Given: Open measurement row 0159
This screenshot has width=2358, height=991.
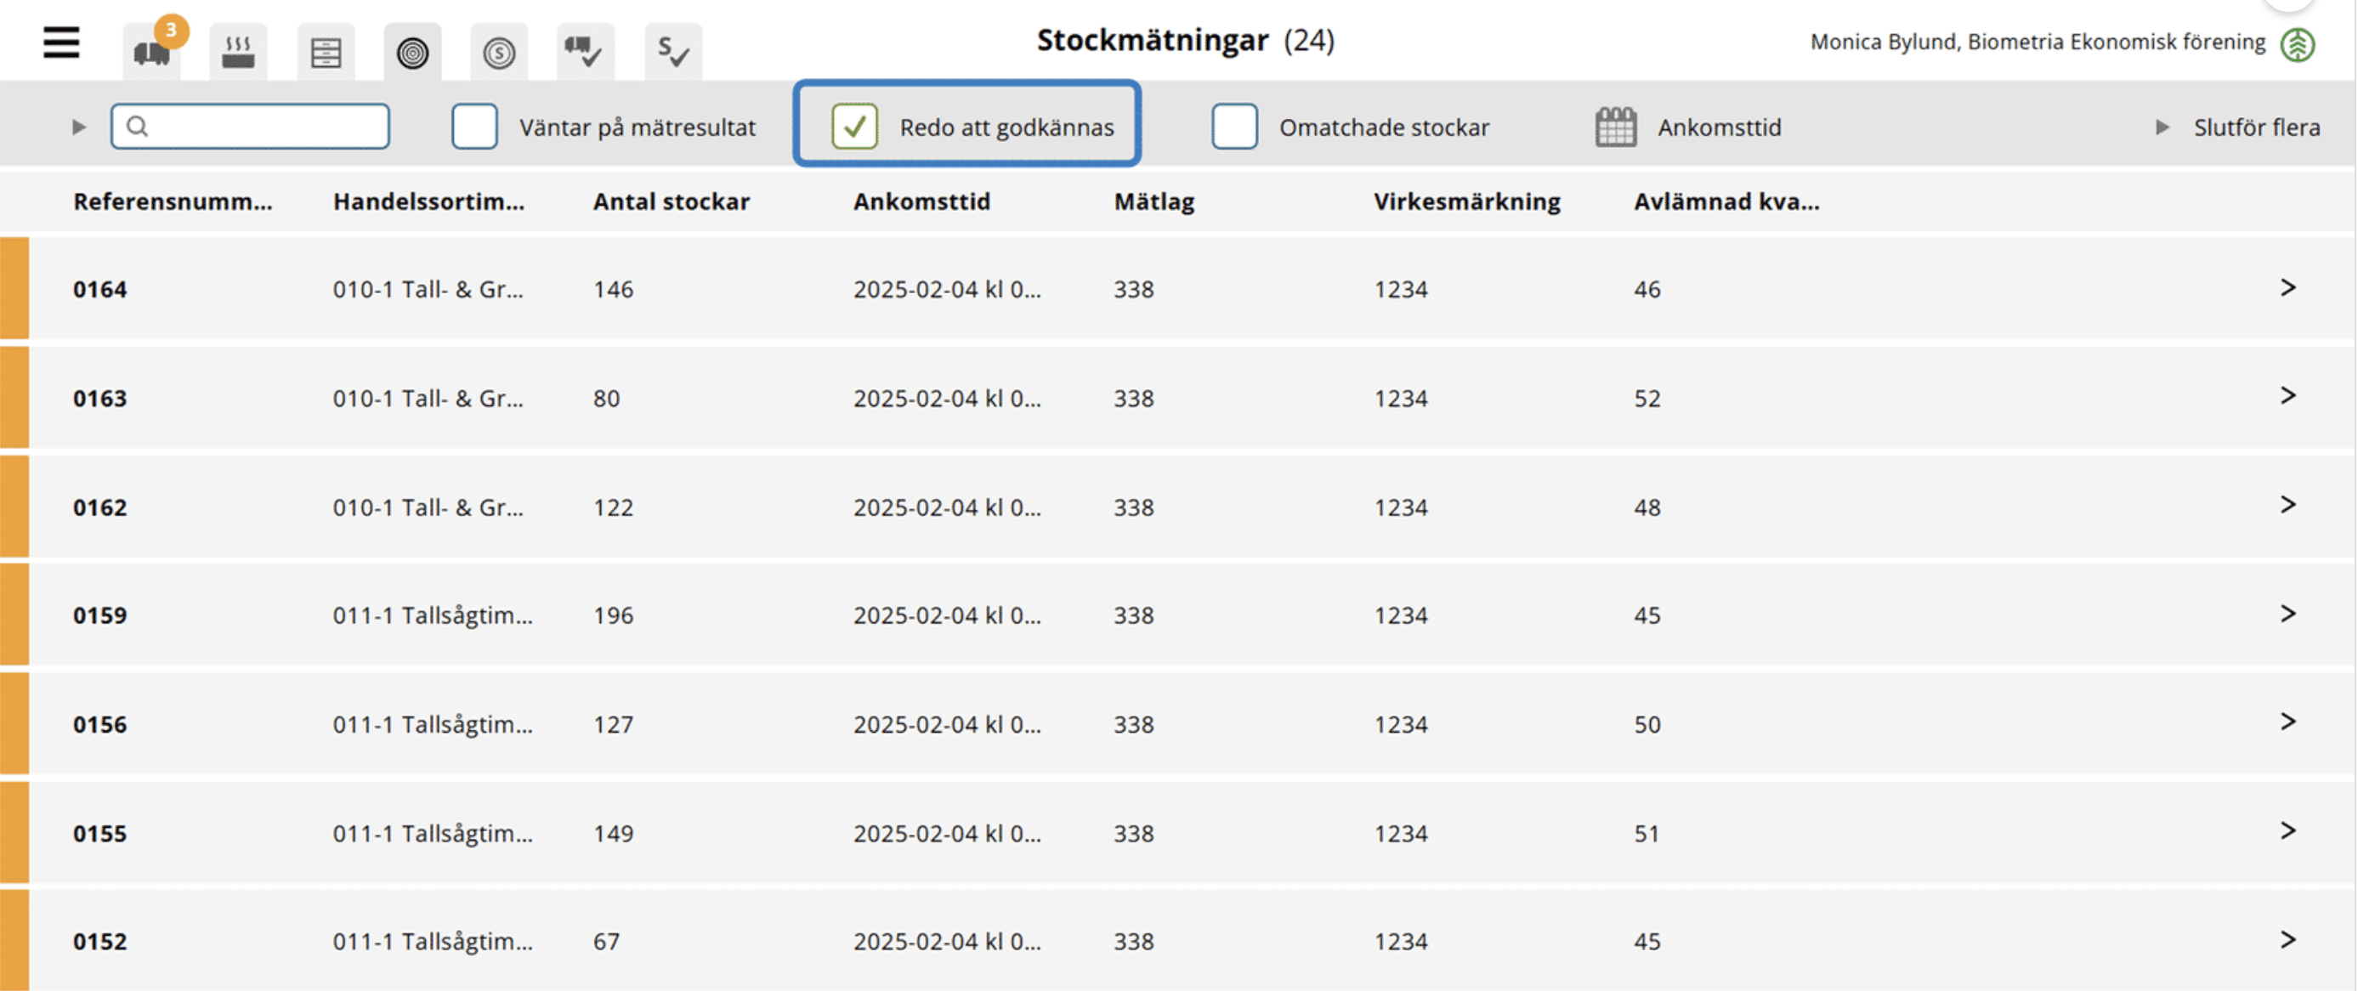Looking at the screenshot, I should click(99, 615).
